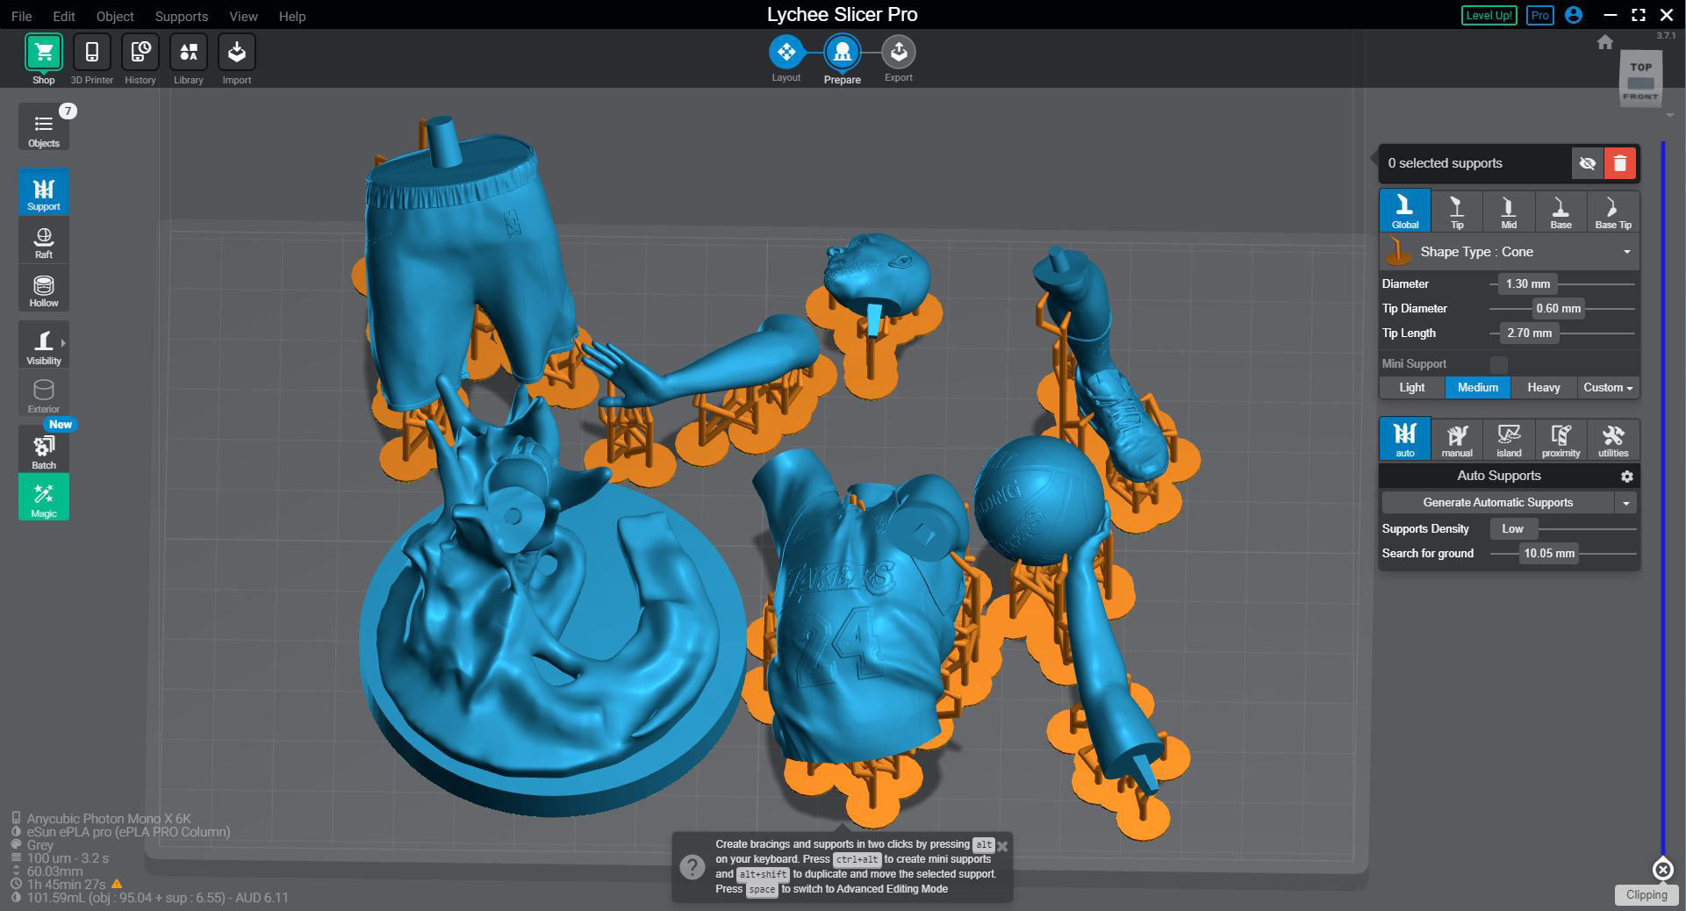
Task: Select the Tip support settings tab
Action: click(1457, 212)
